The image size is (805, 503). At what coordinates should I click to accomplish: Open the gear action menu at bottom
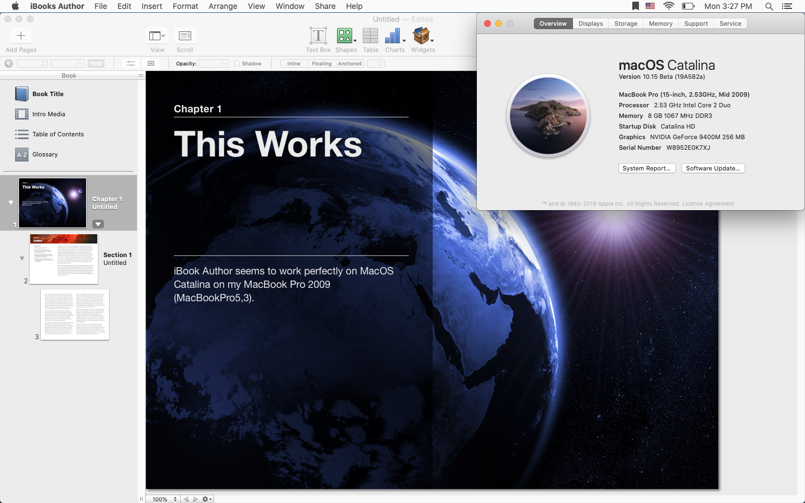pyautogui.click(x=207, y=499)
